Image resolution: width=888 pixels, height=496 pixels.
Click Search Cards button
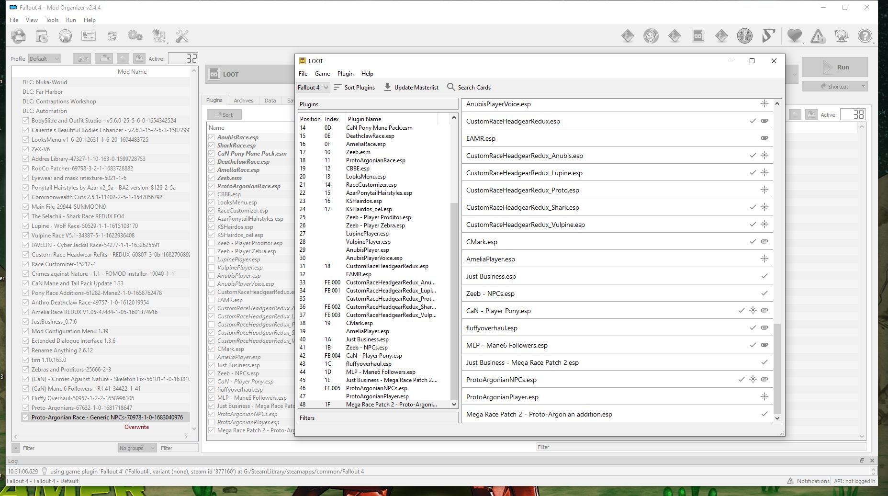469,87
